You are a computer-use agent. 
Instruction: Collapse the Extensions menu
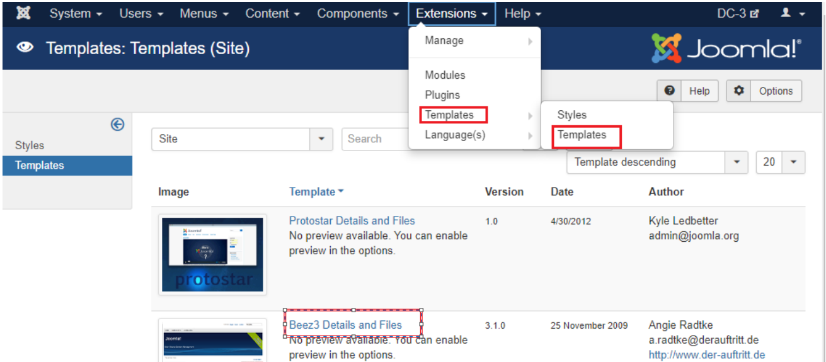click(452, 13)
